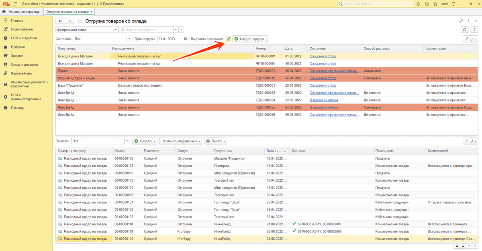The height and width of the screenshot is (251, 482).
Task: Open the 1C main menu hamburger icon
Action: tap(15, 4)
